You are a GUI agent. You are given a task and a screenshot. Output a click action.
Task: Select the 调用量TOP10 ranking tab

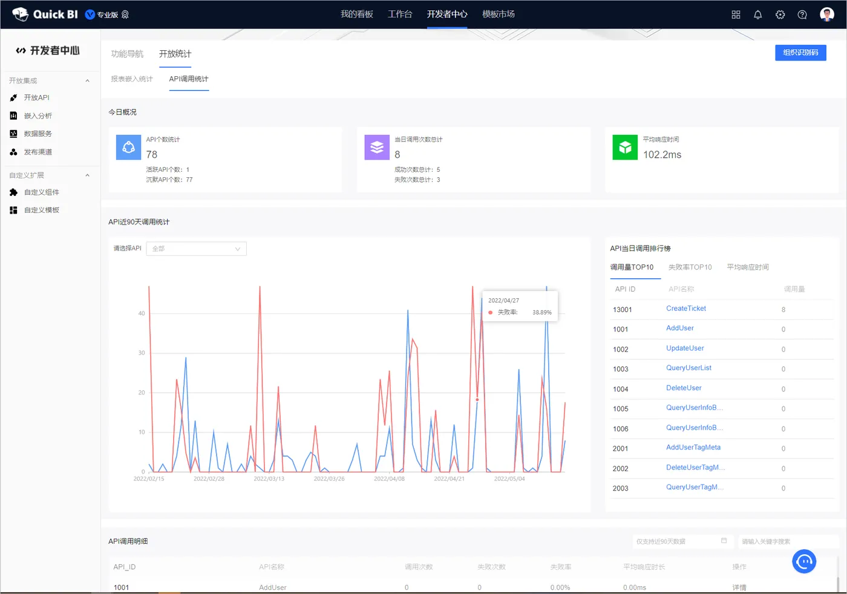[x=632, y=267]
